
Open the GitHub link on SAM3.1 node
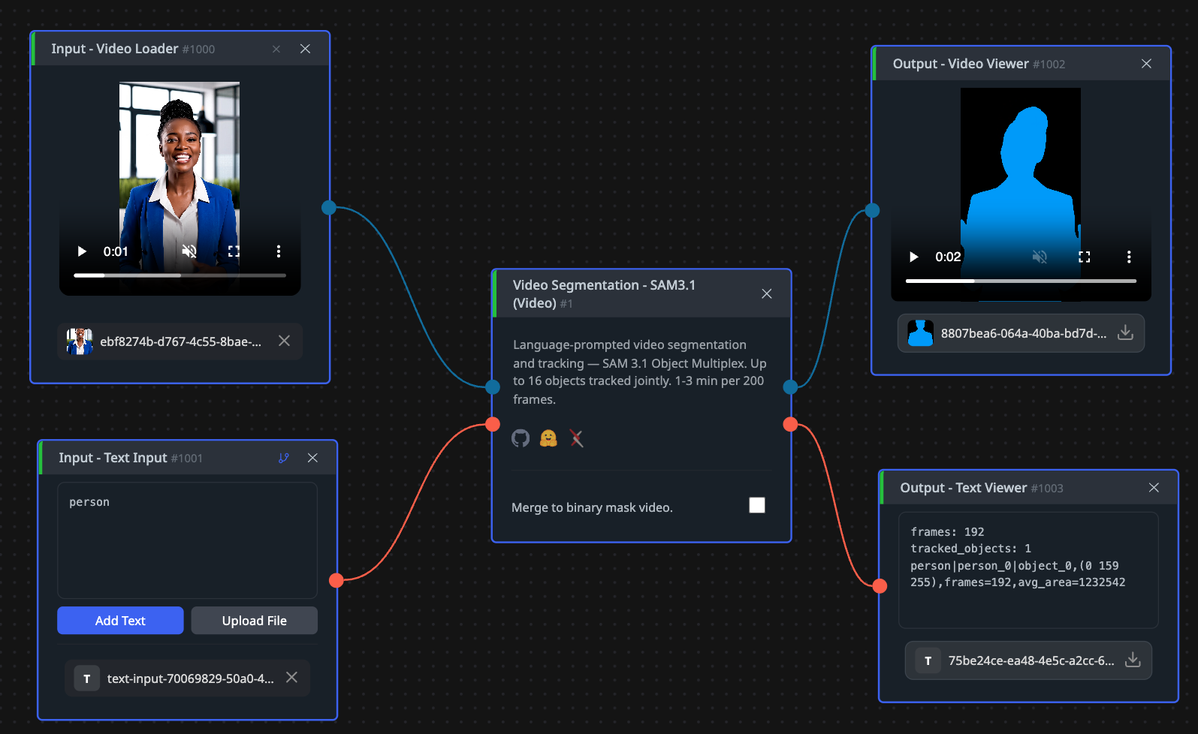pos(521,438)
